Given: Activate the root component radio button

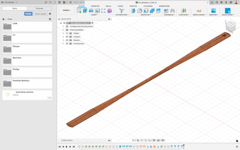Looking at the screenshot, I should pos(92,23).
